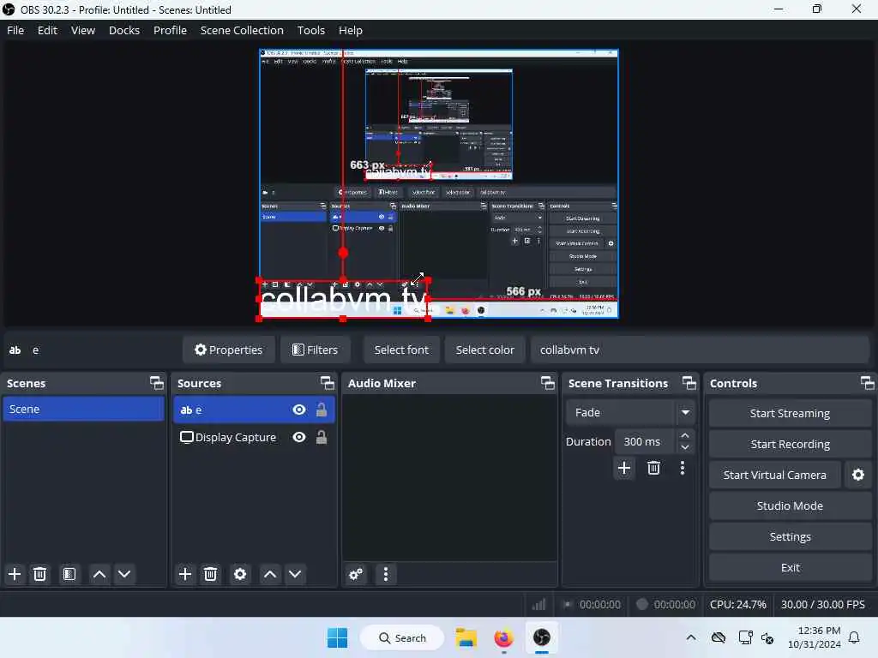The height and width of the screenshot is (658, 878).
Task: Add a new source with plus icon
Action: 185,573
